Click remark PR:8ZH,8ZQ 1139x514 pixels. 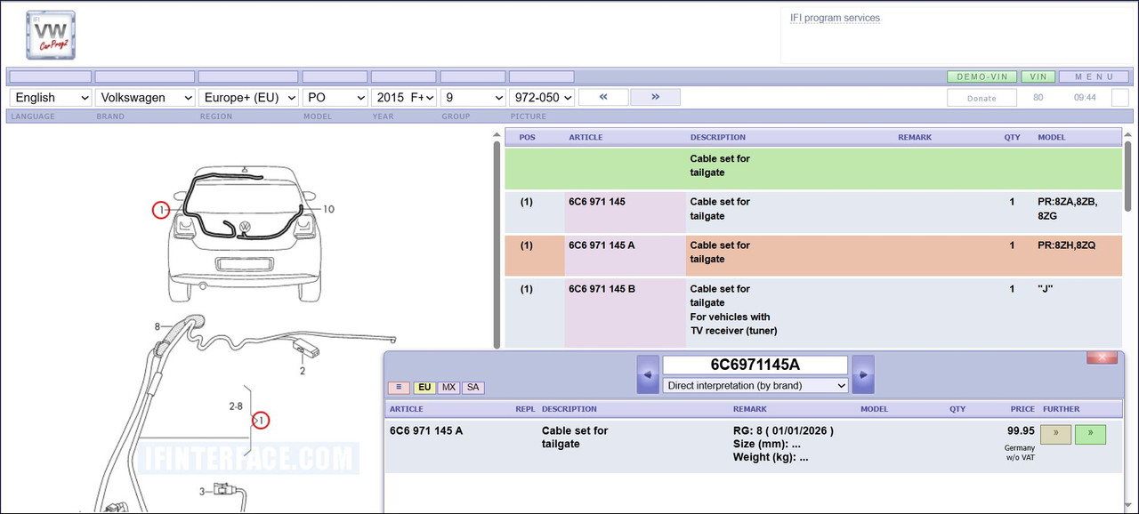(x=1067, y=245)
